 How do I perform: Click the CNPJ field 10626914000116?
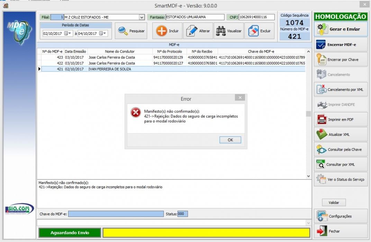pos(257,17)
